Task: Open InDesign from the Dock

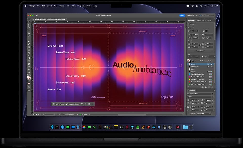Action: click(x=178, y=127)
